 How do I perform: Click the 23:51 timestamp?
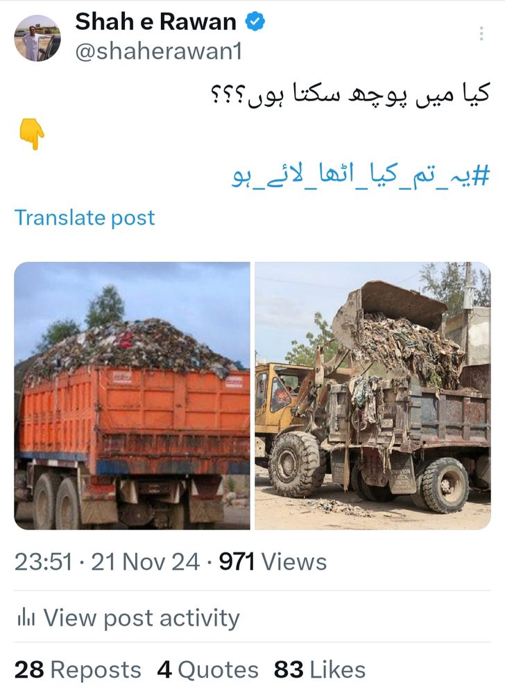pyautogui.click(x=43, y=562)
